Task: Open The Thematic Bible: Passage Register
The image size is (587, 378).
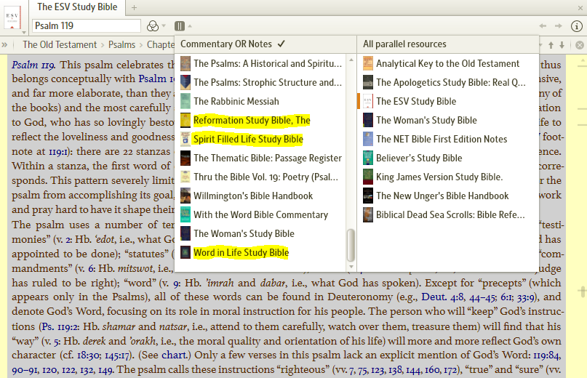Action: (x=261, y=158)
